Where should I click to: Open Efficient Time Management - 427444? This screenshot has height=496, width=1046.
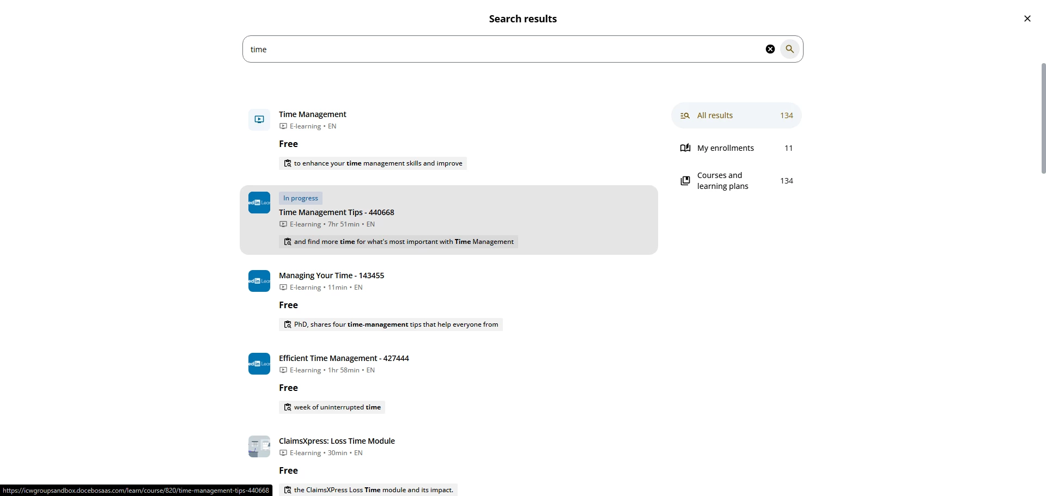(344, 358)
